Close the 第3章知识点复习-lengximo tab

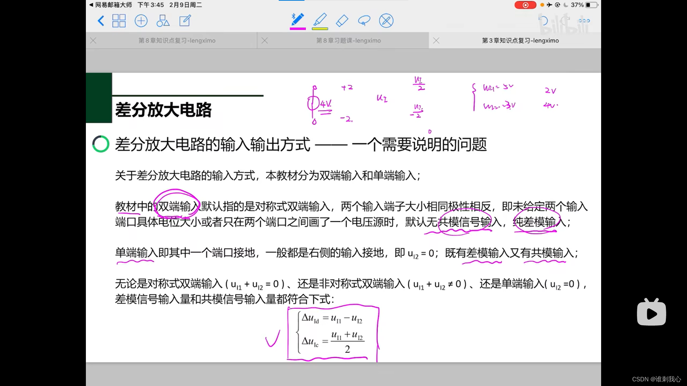[x=436, y=41]
